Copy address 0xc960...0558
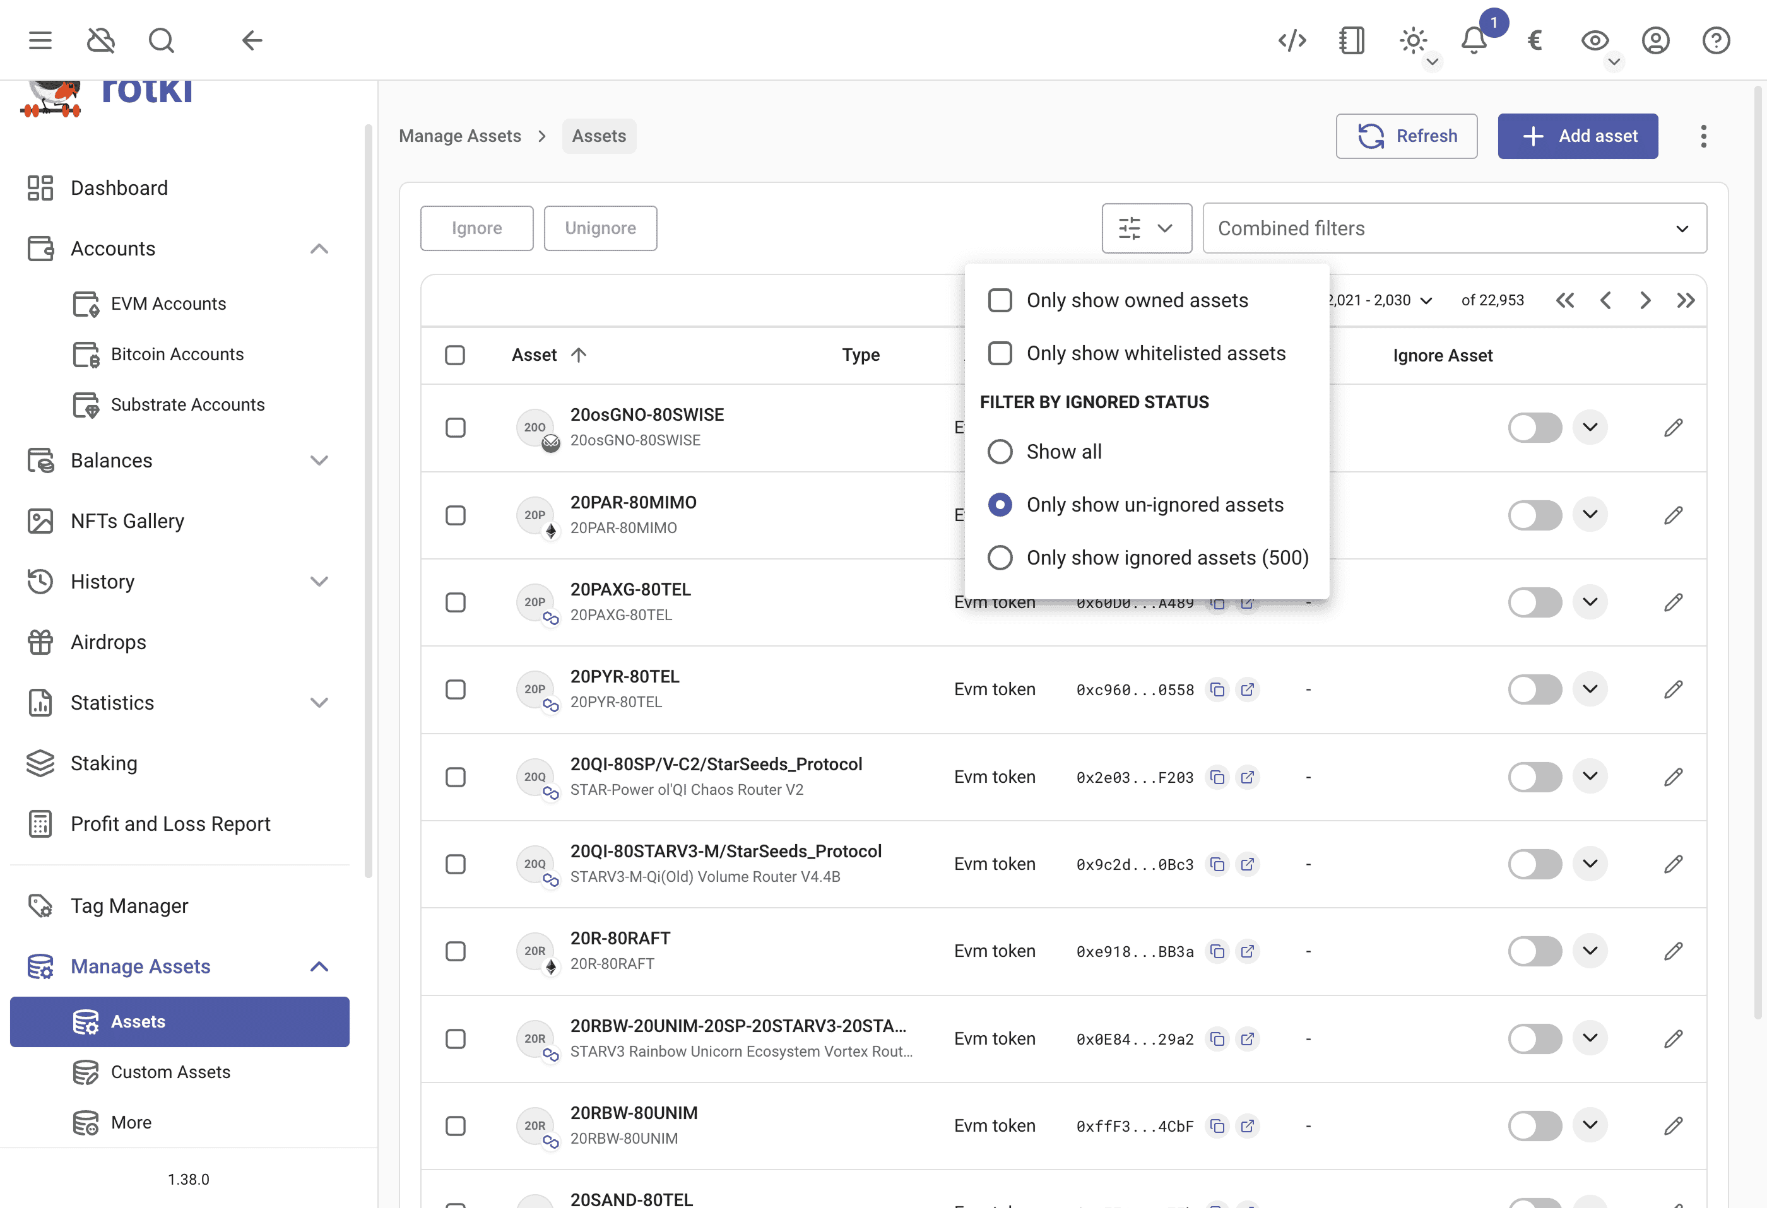 click(x=1217, y=689)
